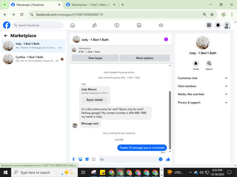Open the Marketplace storefront icon
Screen dimensions: 237x177
[139, 25]
